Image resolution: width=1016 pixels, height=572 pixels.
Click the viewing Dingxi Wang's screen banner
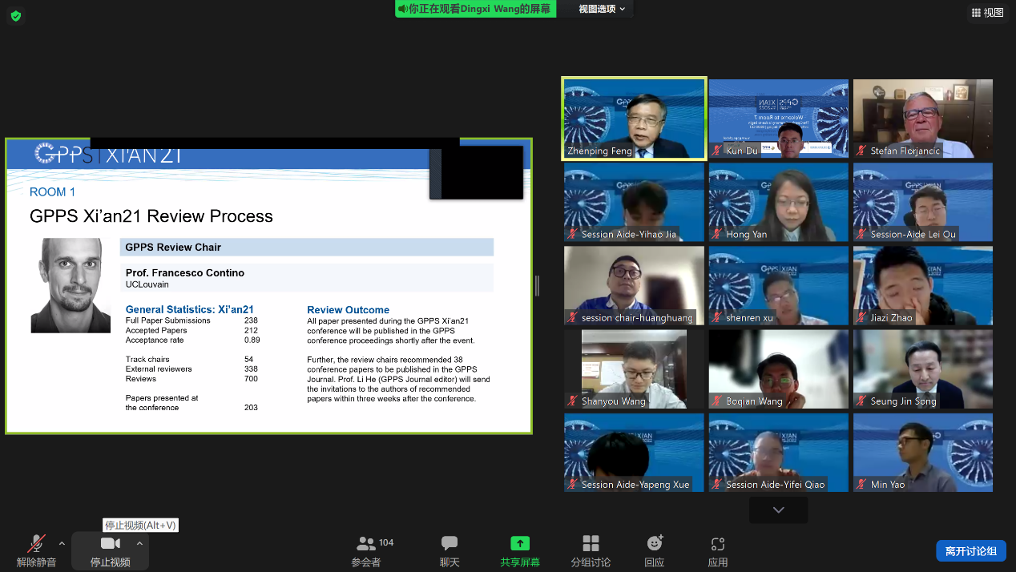click(476, 9)
